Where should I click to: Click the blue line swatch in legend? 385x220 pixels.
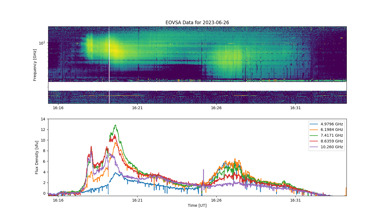coord(314,124)
